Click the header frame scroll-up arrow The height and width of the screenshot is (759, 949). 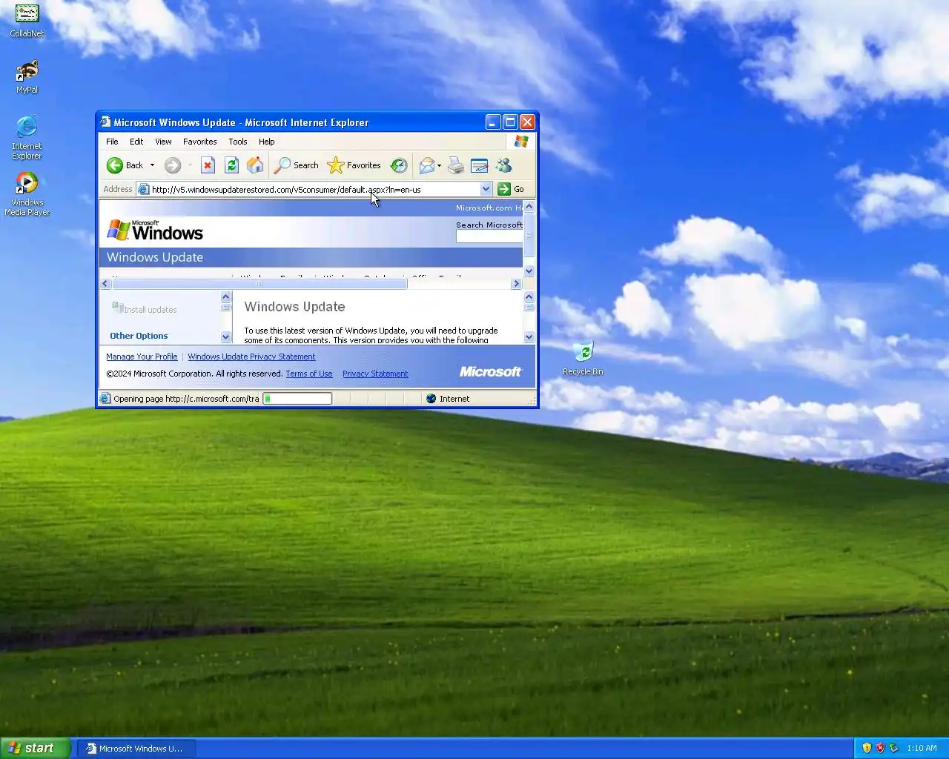point(529,208)
